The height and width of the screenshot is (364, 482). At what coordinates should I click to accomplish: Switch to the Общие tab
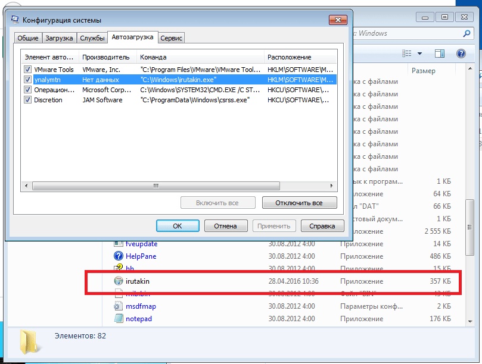[x=28, y=38]
